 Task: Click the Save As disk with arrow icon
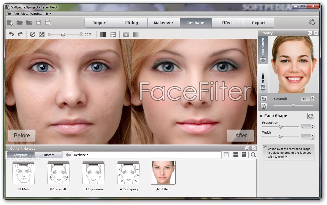click(48, 23)
